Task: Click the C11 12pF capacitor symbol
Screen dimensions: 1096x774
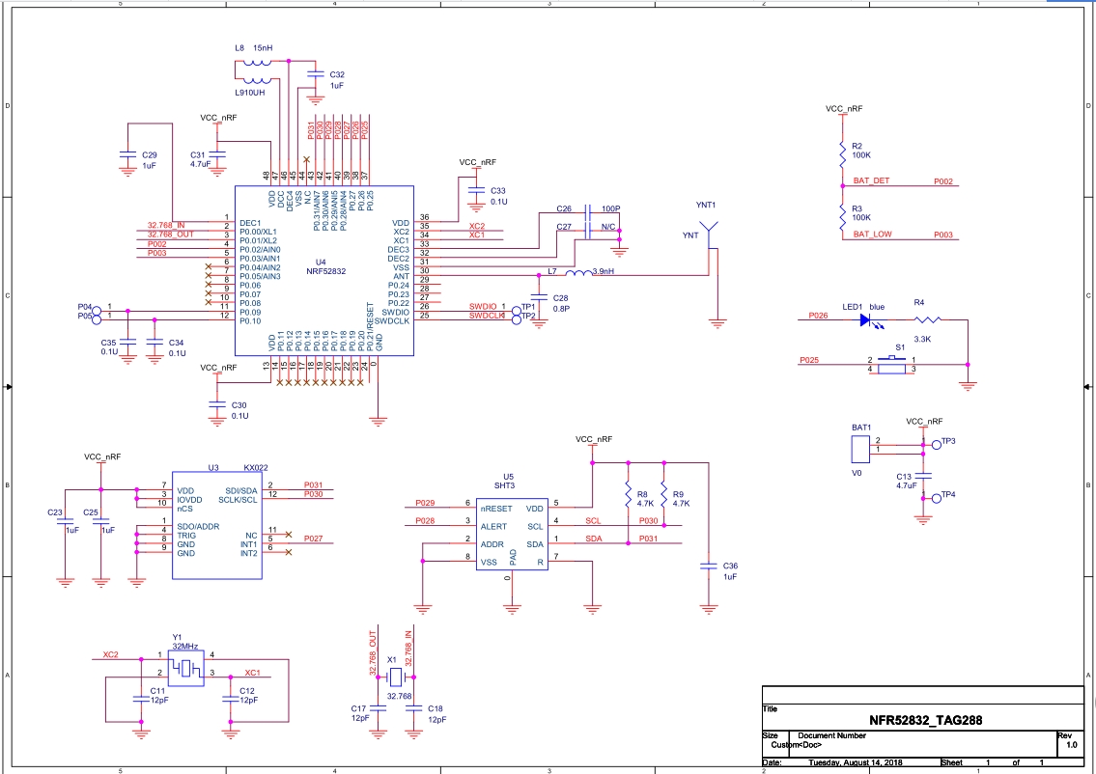Action: point(141,700)
